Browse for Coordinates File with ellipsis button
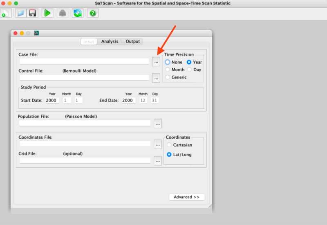This screenshot has height=225, width=327. tap(158, 144)
